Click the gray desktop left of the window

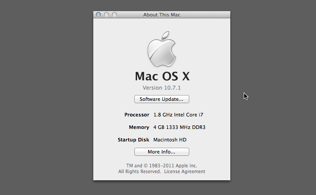point(45,98)
